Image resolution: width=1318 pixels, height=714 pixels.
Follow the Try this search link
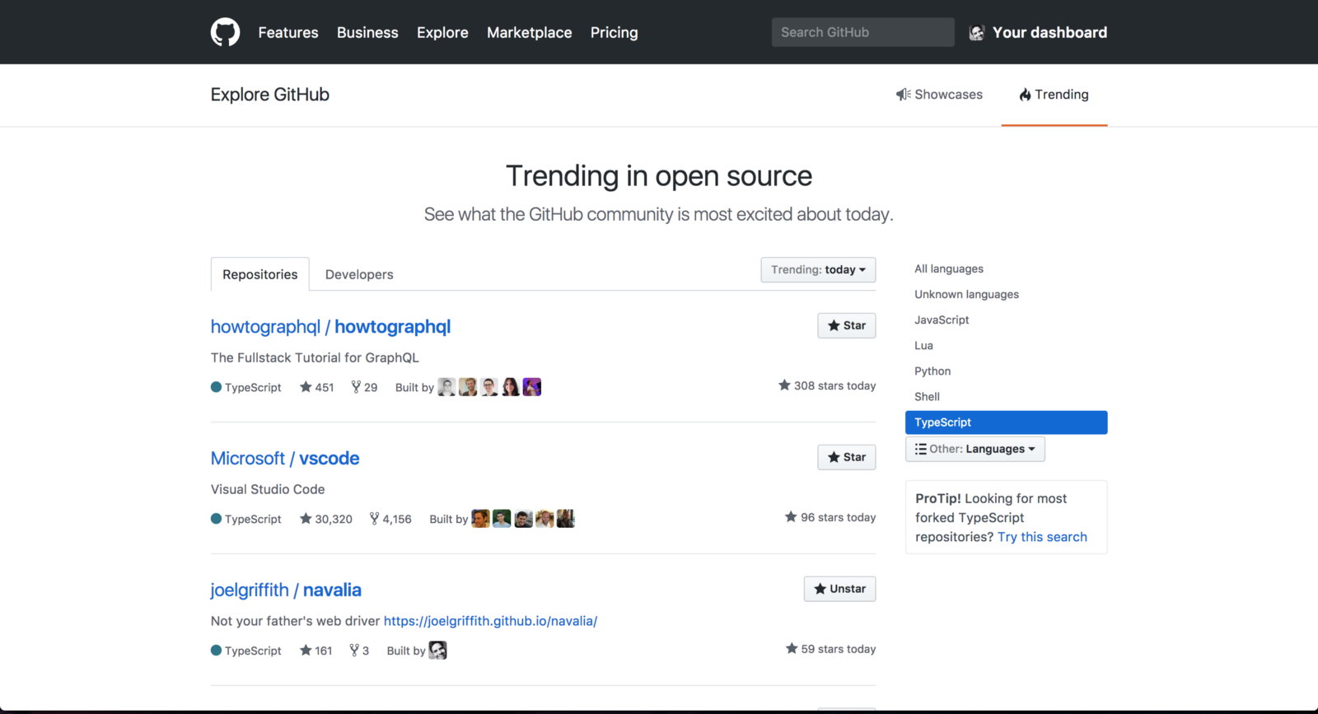(x=1042, y=537)
